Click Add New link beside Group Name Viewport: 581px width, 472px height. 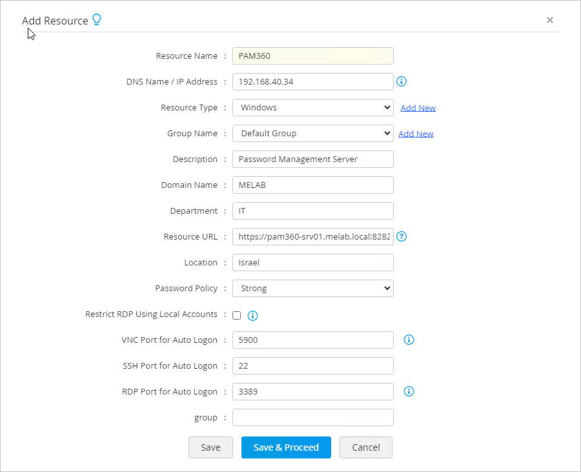point(416,134)
